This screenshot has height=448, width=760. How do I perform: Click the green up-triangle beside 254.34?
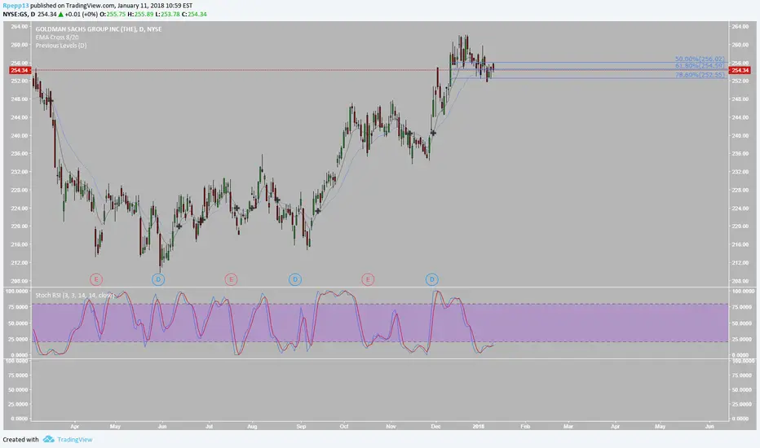[x=60, y=14]
